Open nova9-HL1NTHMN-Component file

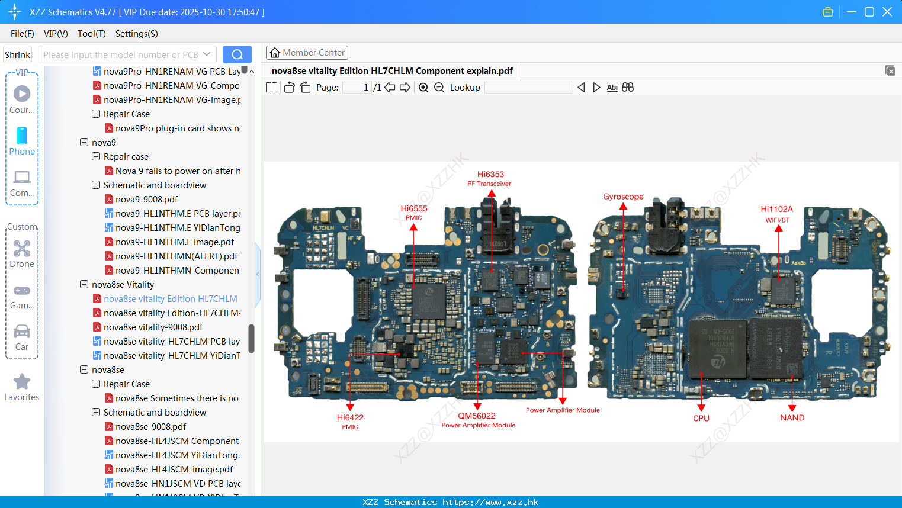tap(173, 270)
